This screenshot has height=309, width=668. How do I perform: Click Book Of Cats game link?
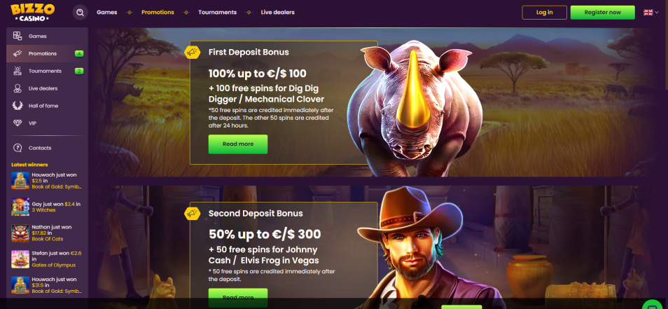point(48,239)
